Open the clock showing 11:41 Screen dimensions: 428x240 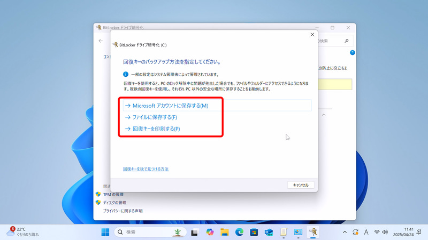click(x=403, y=232)
